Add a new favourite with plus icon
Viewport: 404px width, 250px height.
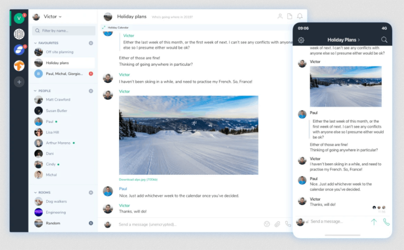tap(91, 43)
